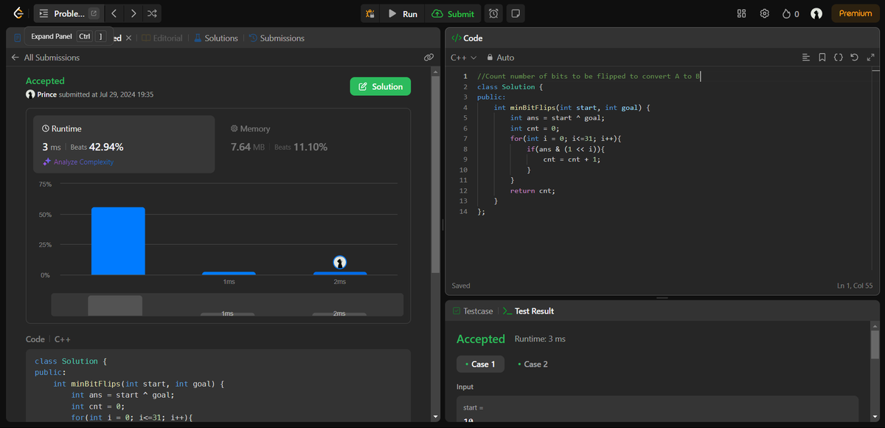Image resolution: width=885 pixels, height=428 pixels.
Task: Open the profile avatar menu
Action: pos(816,13)
